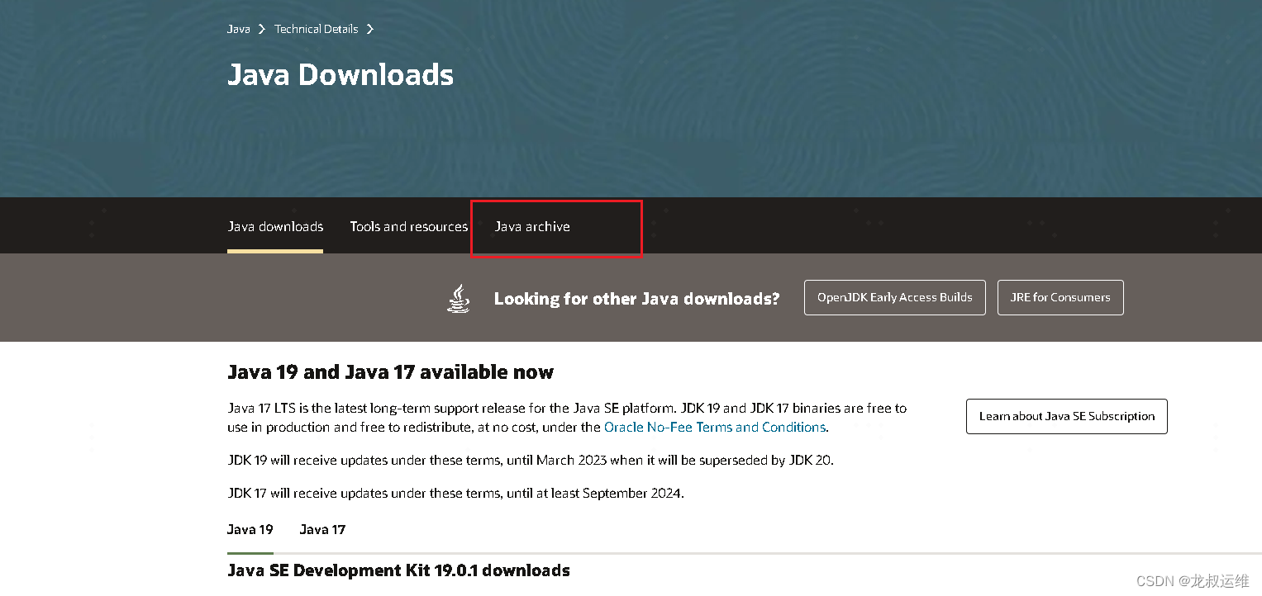
Task: Click the red highlighted Java archive box
Action: coord(556,228)
